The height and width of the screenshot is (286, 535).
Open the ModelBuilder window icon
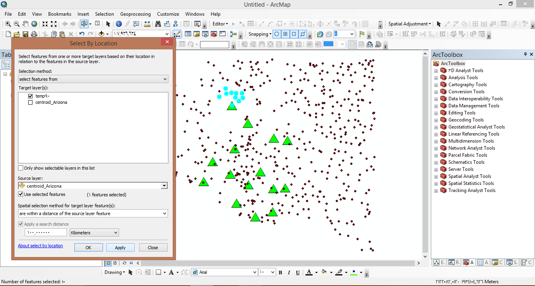tap(233, 34)
